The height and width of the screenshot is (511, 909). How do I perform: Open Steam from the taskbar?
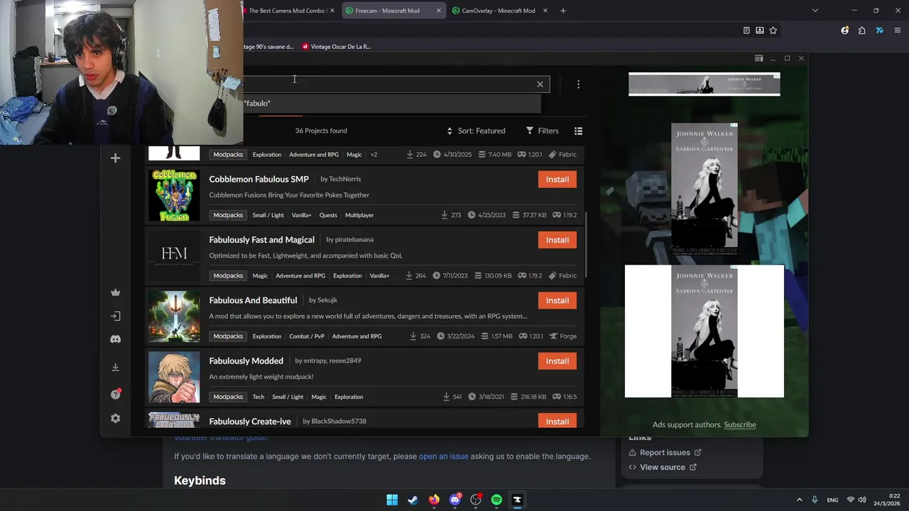point(413,500)
